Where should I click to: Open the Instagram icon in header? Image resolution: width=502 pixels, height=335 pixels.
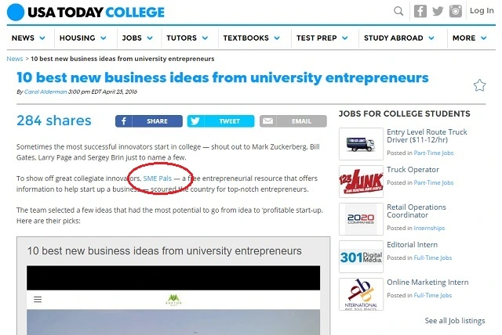(x=457, y=11)
